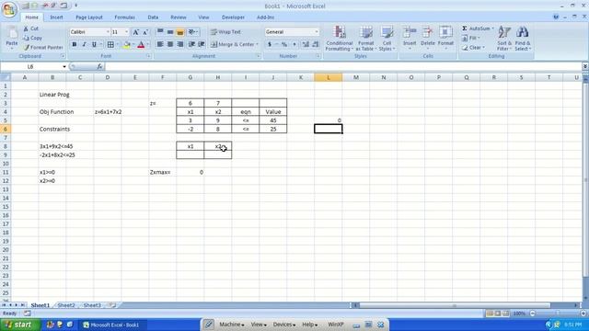Apply comma style

click(294, 44)
